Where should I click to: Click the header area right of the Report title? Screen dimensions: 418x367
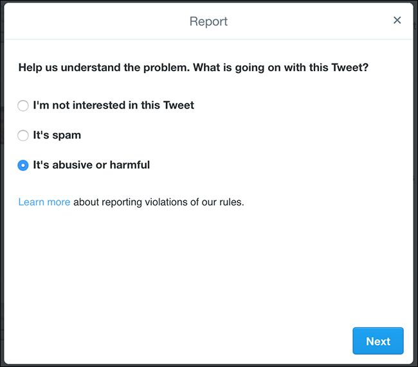(309, 22)
